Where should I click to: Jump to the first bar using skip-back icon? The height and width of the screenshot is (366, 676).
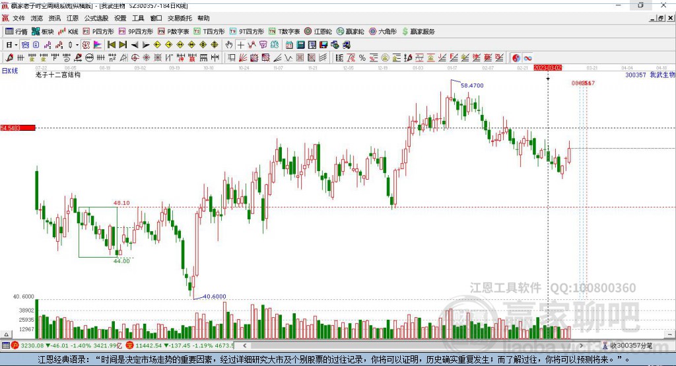[112, 45]
